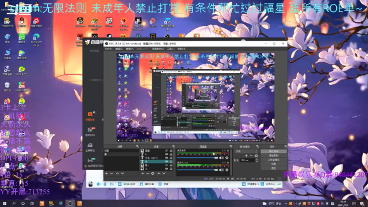Image resolution: width=368 pixels, height=207 pixels.
Task: Adjust the transition duration stepper arrows
Action: (256, 160)
